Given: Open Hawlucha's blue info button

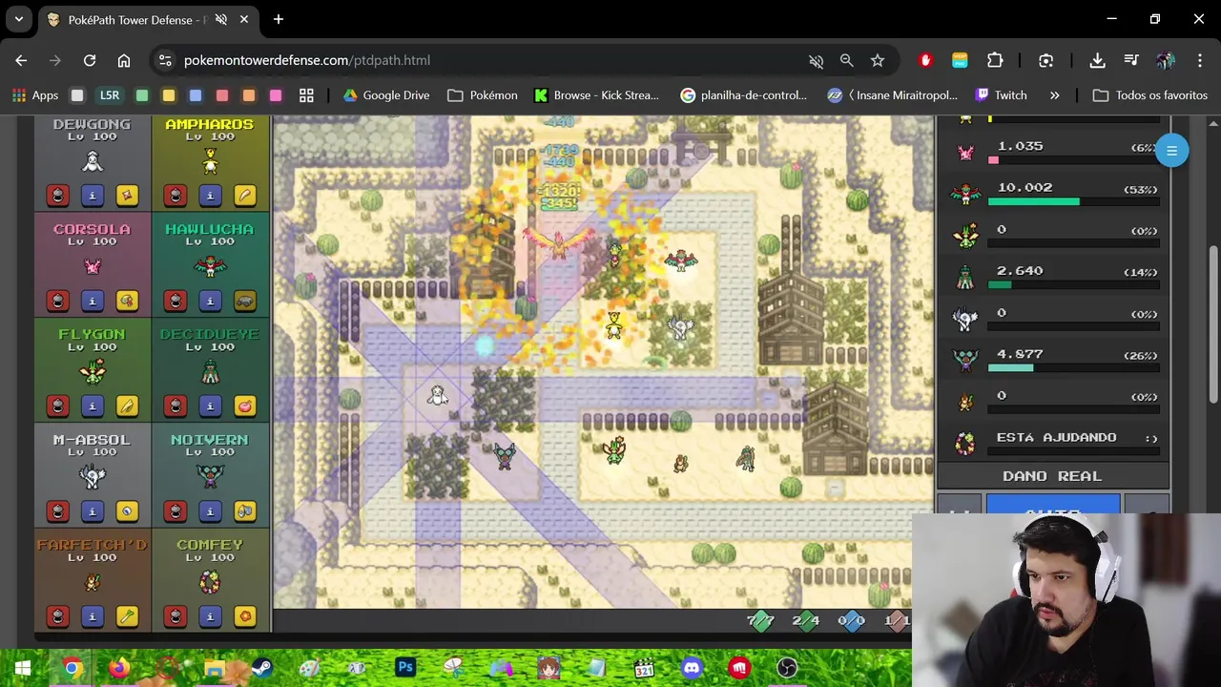Looking at the screenshot, I should point(210,301).
